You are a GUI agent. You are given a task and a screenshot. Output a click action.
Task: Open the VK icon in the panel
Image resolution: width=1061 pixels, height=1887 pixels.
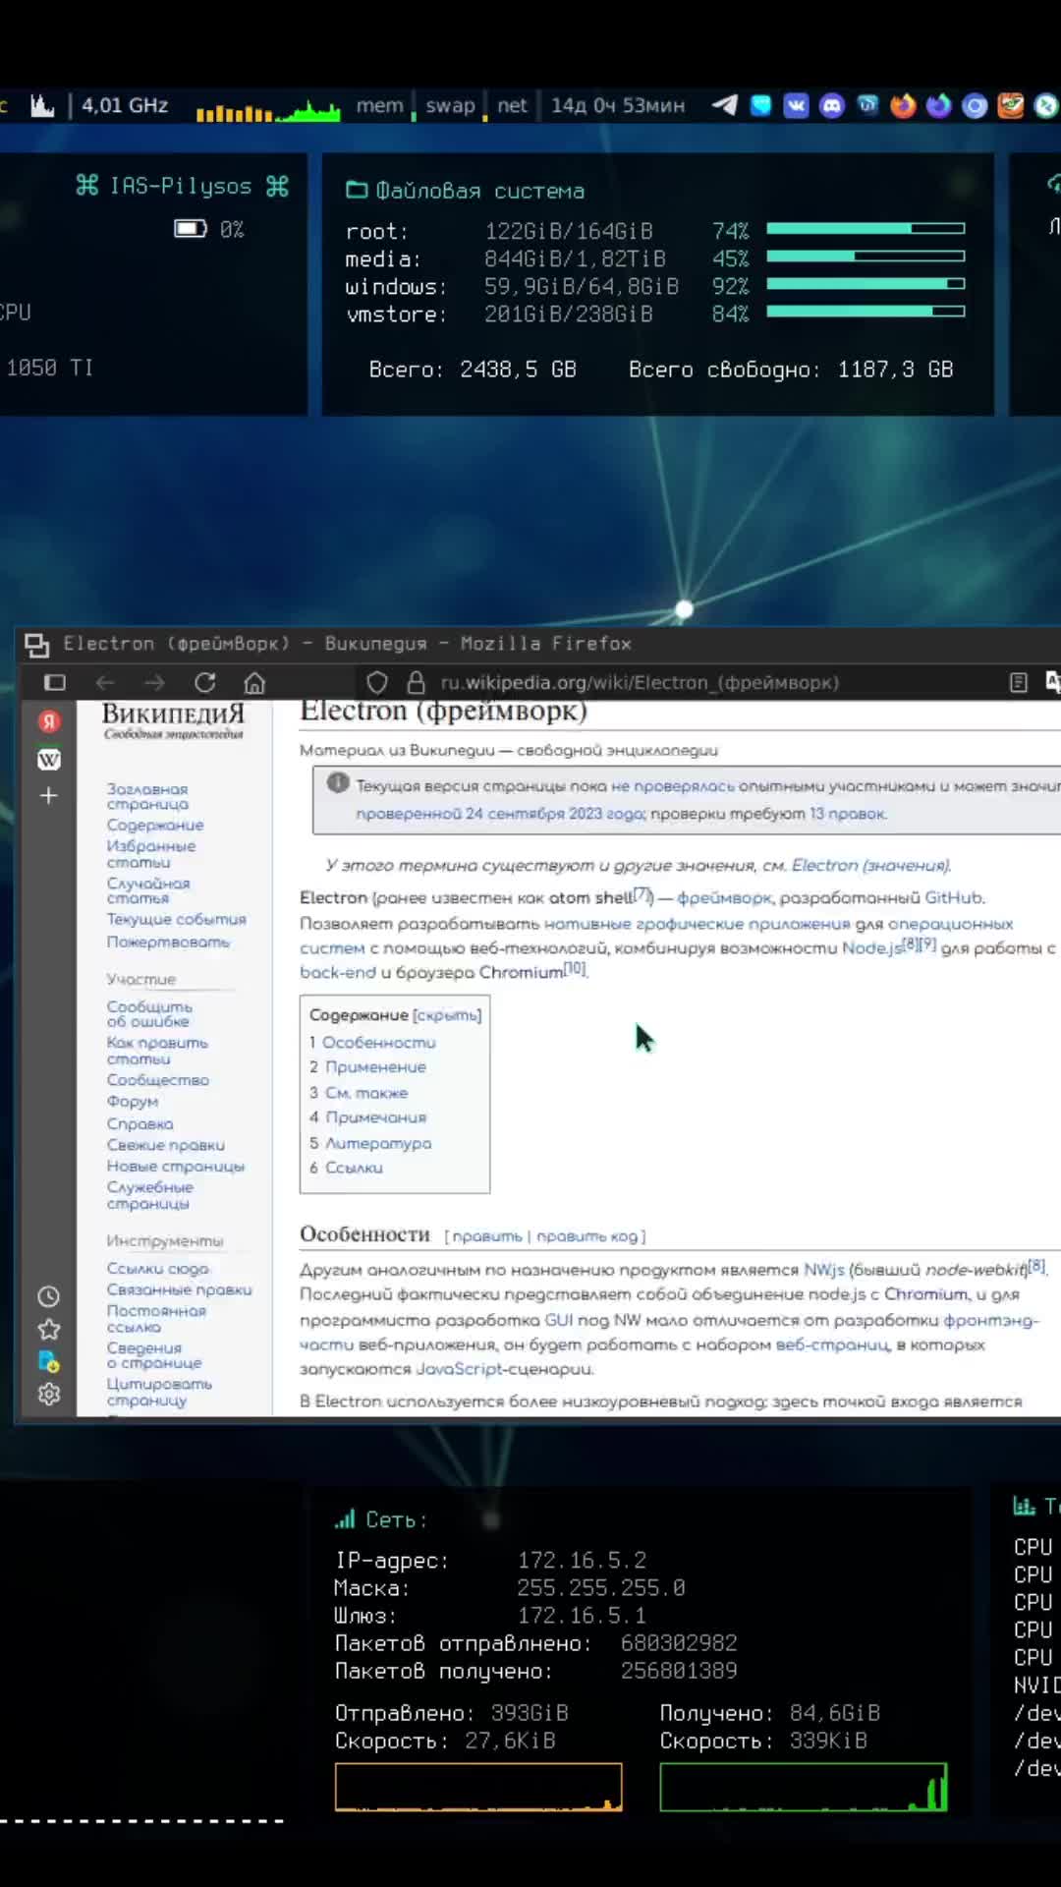point(796,105)
